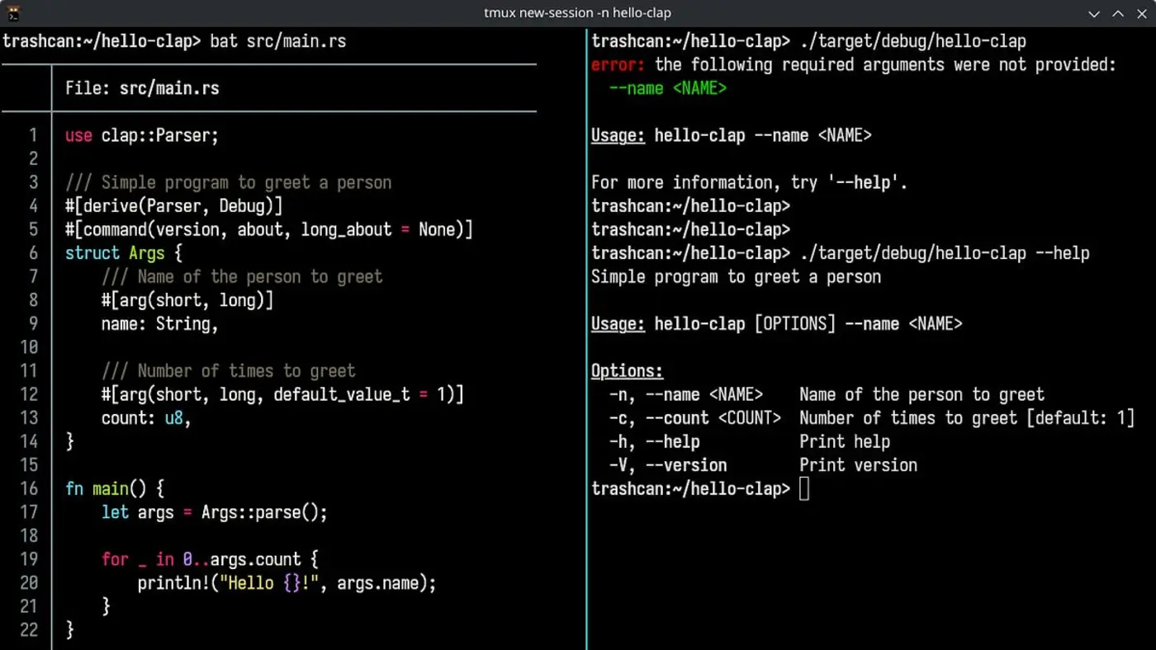The height and width of the screenshot is (650, 1156).
Task: Click the '-n, --name <NAME>' option
Action: tap(686, 394)
